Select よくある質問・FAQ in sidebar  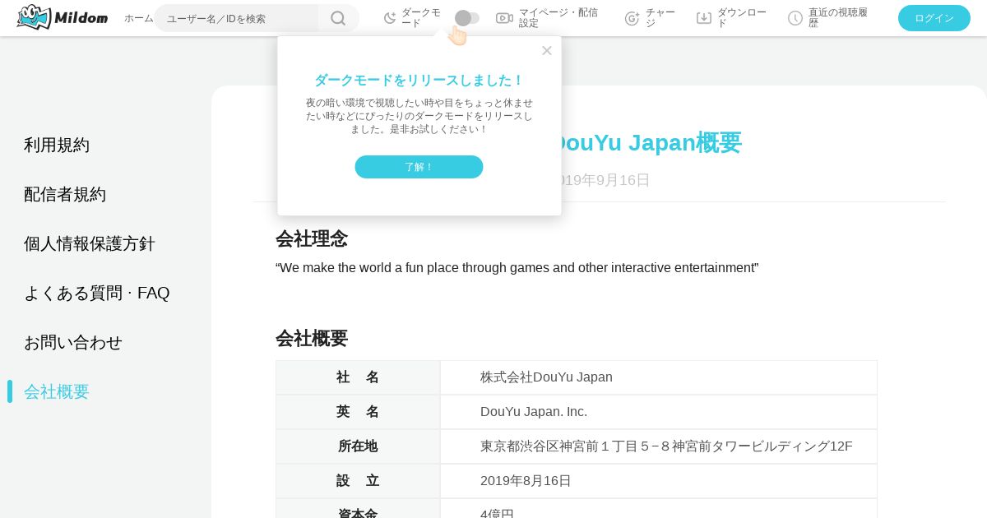tap(97, 293)
